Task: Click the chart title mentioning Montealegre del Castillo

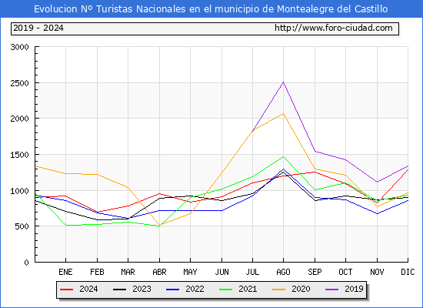Action: pos(211,9)
